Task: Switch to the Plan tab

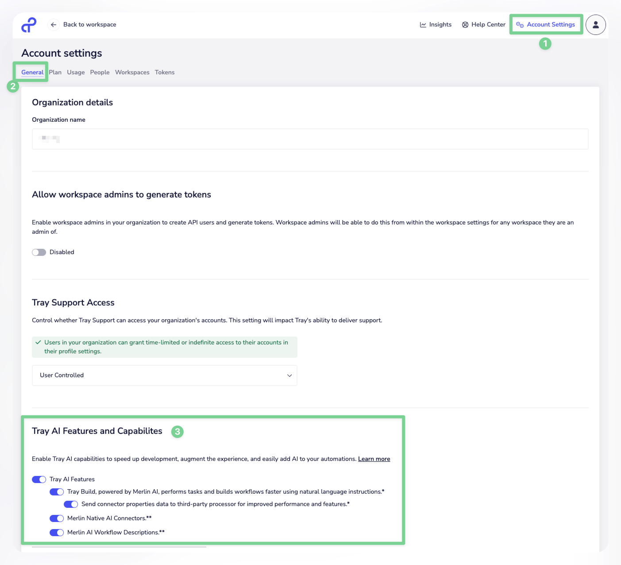Action: (x=55, y=73)
